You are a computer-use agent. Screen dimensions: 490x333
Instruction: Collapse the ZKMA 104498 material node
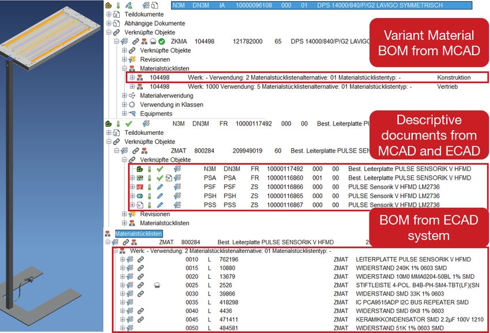[116, 41]
